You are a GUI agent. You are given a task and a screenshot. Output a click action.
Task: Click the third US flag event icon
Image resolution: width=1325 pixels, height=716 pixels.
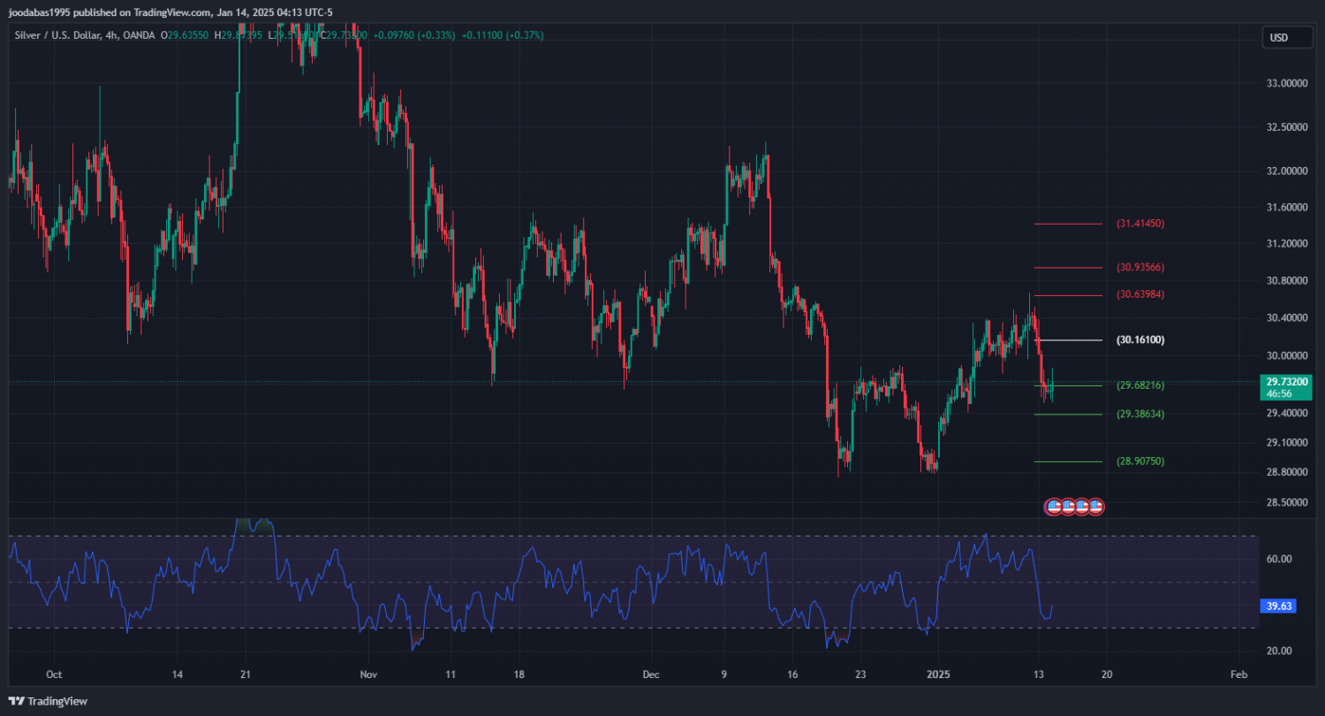pos(1081,507)
